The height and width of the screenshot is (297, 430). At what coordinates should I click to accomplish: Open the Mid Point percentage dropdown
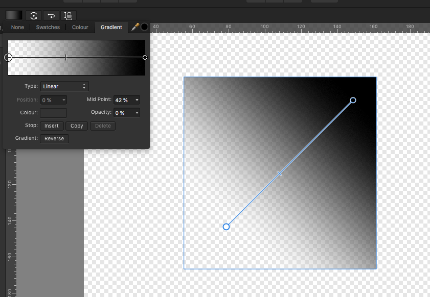(126, 100)
